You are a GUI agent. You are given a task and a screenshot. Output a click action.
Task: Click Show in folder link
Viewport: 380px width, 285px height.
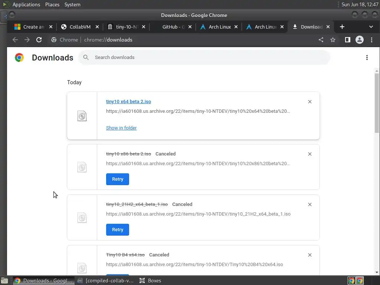tap(121, 128)
